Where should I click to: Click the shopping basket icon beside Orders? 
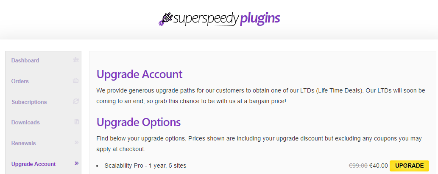pyautogui.click(x=76, y=81)
